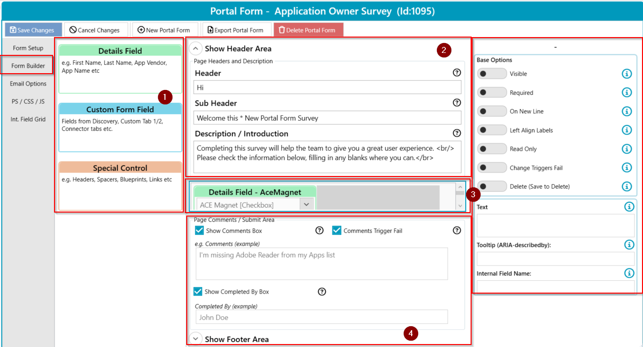The image size is (643, 347).
Task: Open the Form Setup tab
Action: tap(28, 48)
